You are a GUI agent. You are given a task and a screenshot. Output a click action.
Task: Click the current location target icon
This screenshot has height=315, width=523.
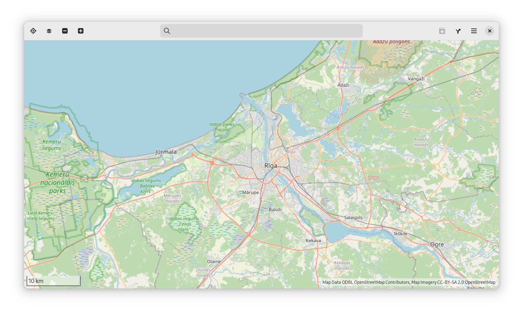click(x=33, y=31)
